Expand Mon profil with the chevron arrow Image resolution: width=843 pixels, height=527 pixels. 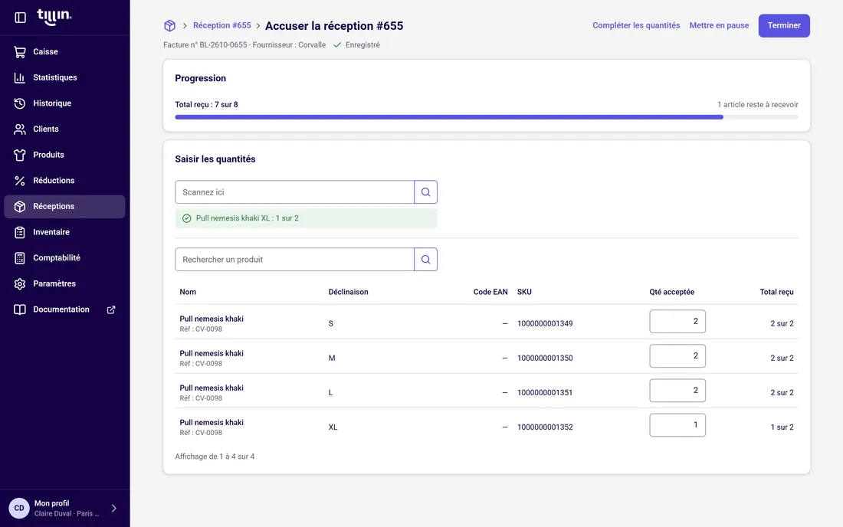(114, 508)
